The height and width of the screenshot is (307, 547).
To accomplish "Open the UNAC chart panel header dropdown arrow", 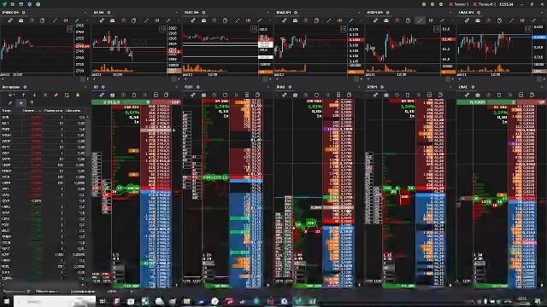I will 543,13.
